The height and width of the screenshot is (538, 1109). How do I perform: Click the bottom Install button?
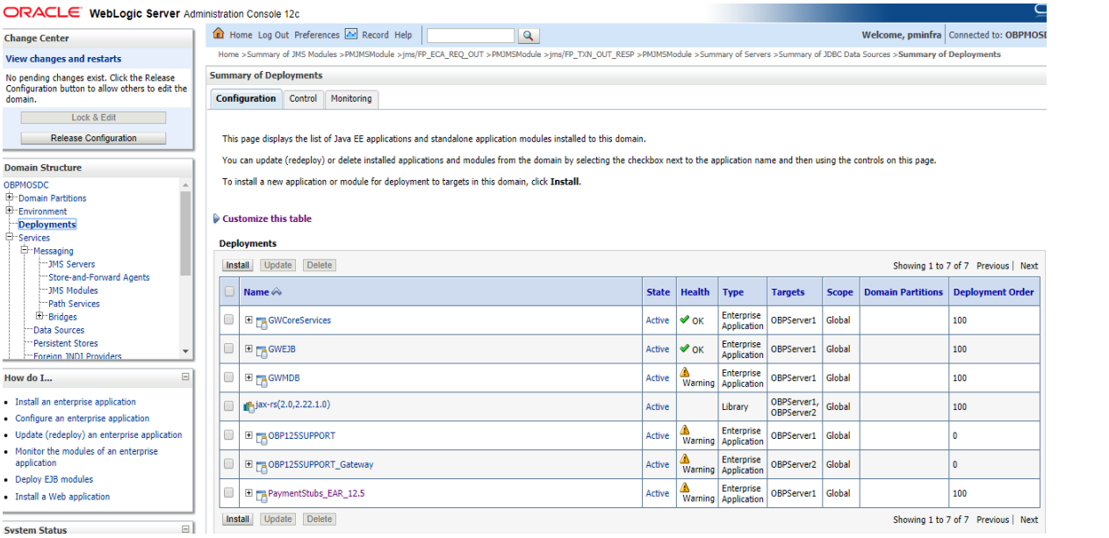point(237,519)
